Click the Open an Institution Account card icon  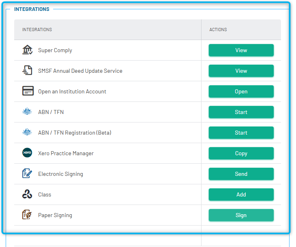[28, 91]
